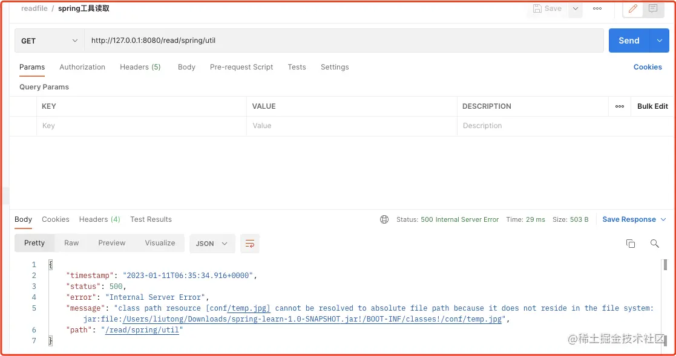This screenshot has width=676, height=356.
Task: Click Bulk Edit
Action: pos(652,106)
